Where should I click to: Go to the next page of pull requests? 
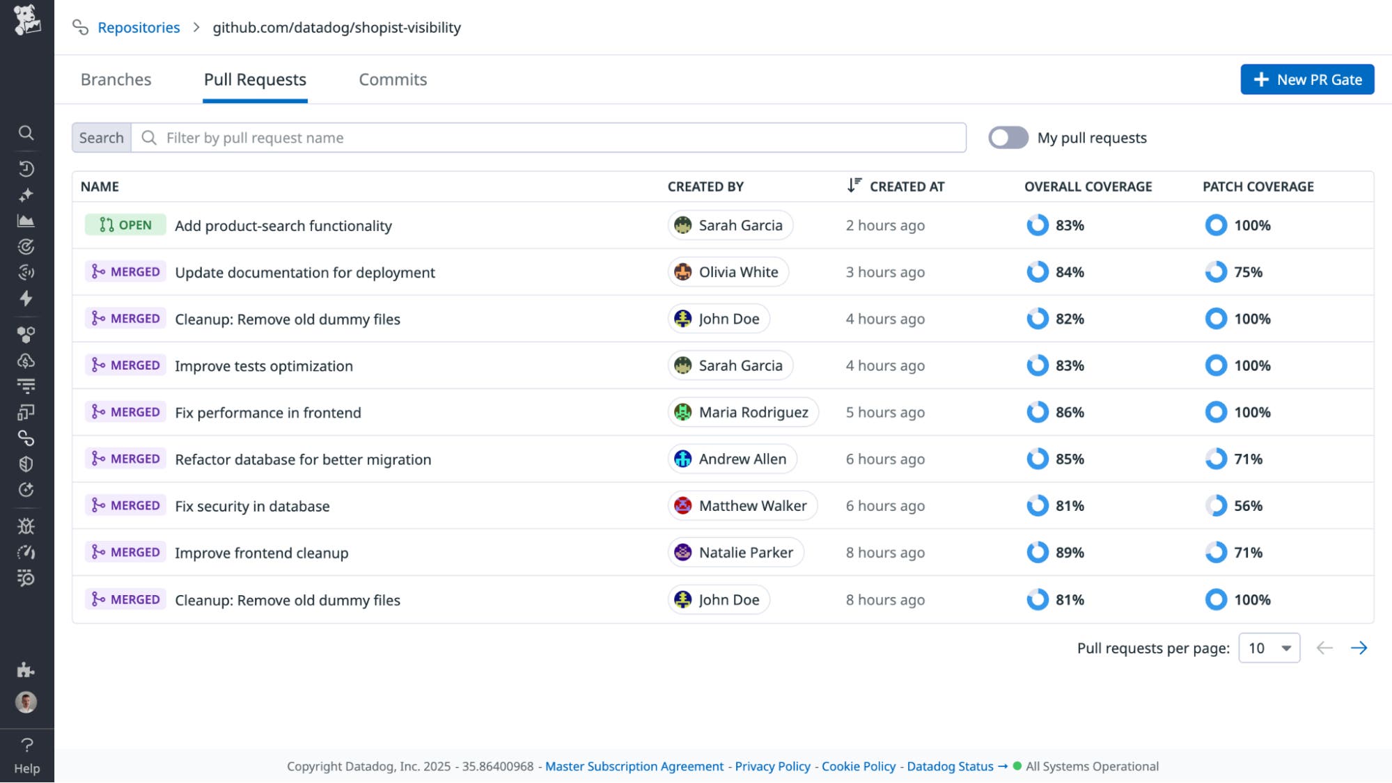[x=1359, y=647]
